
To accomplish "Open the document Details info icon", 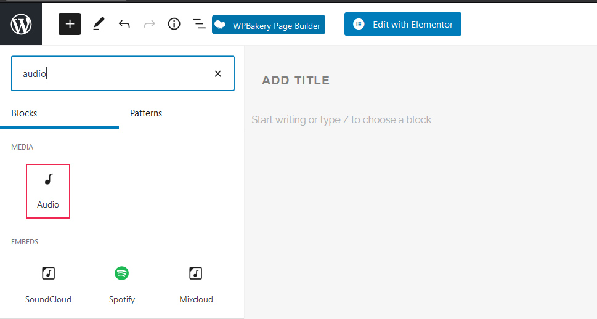I will (x=174, y=24).
